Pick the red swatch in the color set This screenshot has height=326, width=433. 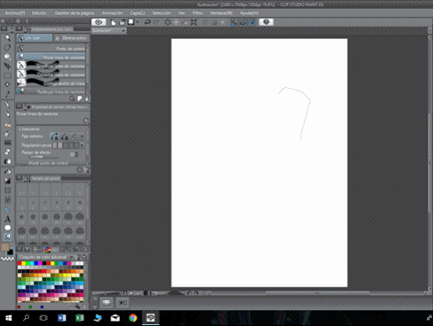(x=20, y=263)
